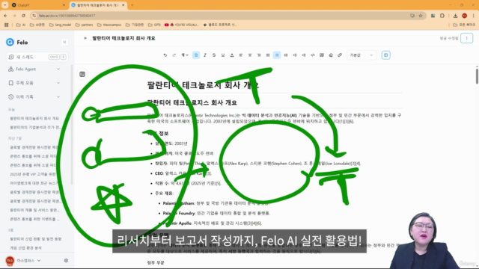
Task: Open browser downloads
Action: (x=455, y=16)
